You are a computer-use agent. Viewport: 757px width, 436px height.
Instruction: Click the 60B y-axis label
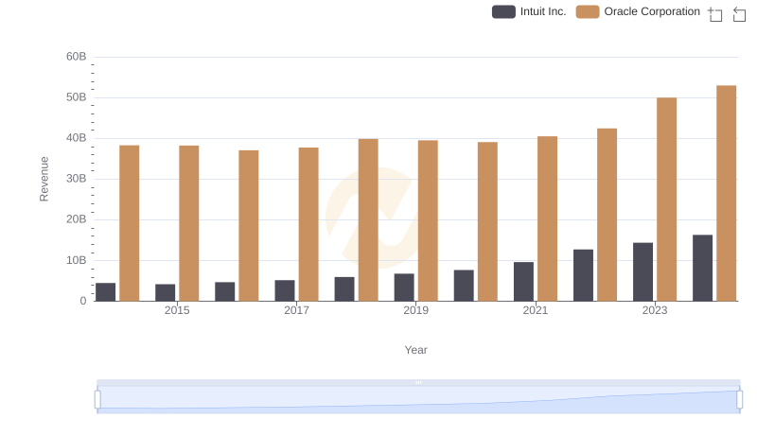[76, 57]
